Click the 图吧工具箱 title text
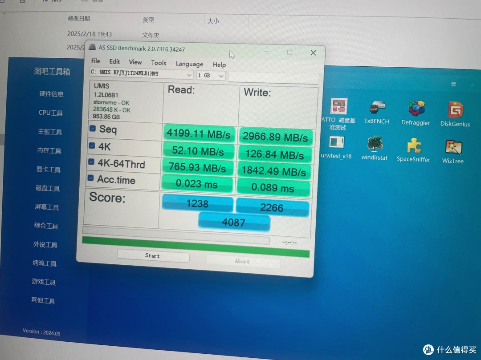The width and height of the screenshot is (481, 360). pos(52,71)
